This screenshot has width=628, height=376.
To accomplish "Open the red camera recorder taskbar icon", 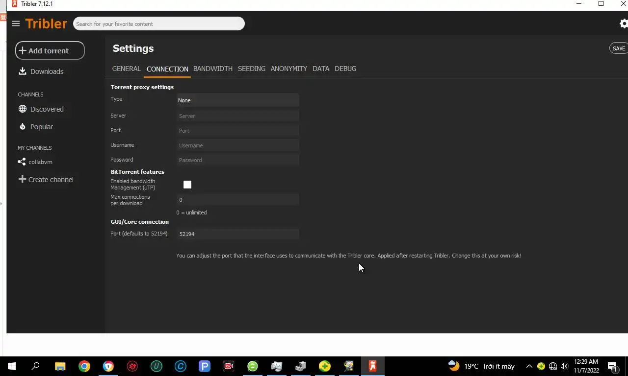I will pyautogui.click(x=229, y=366).
